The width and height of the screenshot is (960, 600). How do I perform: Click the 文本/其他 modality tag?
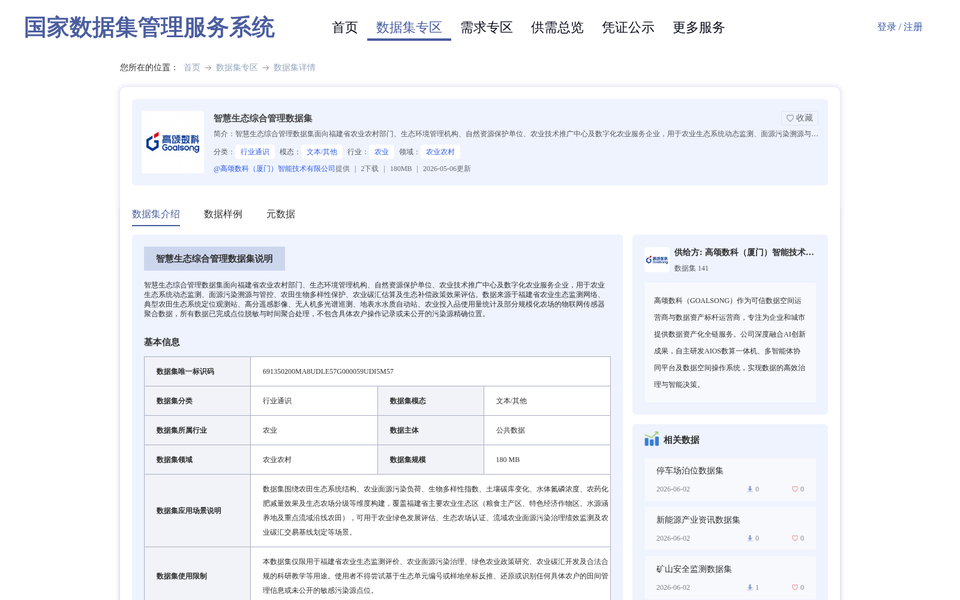322,152
